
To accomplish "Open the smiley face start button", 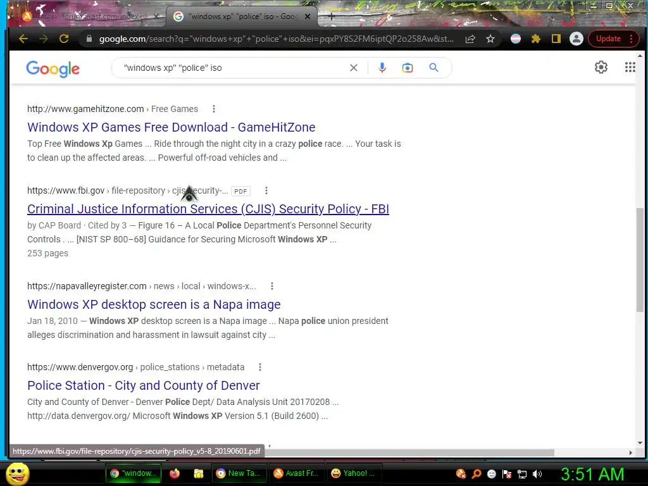I will 18,473.
